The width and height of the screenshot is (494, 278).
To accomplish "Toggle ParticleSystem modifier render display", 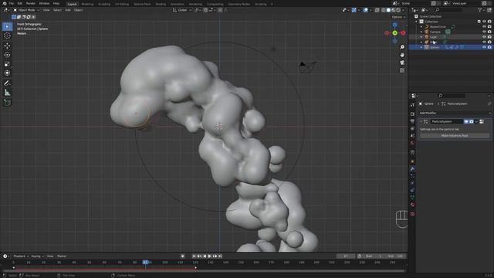I will pyautogui.click(x=472, y=121).
